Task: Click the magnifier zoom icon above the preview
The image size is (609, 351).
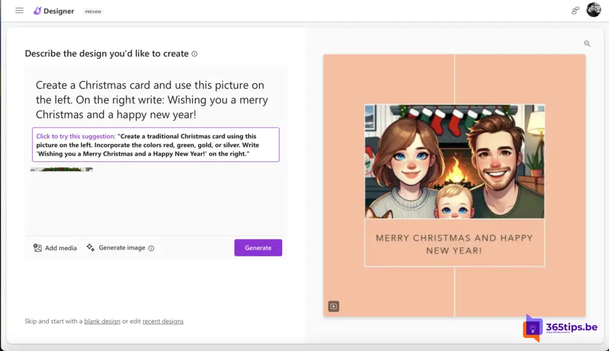Action: coord(587,43)
